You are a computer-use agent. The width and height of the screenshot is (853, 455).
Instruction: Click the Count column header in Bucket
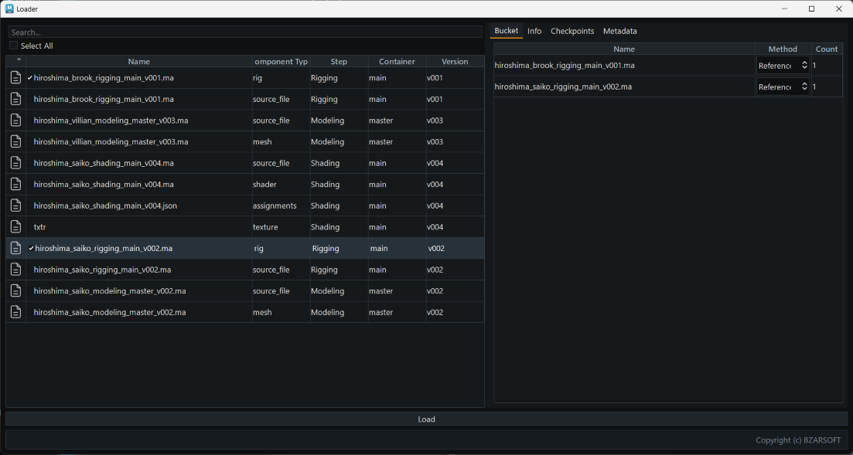coord(827,49)
